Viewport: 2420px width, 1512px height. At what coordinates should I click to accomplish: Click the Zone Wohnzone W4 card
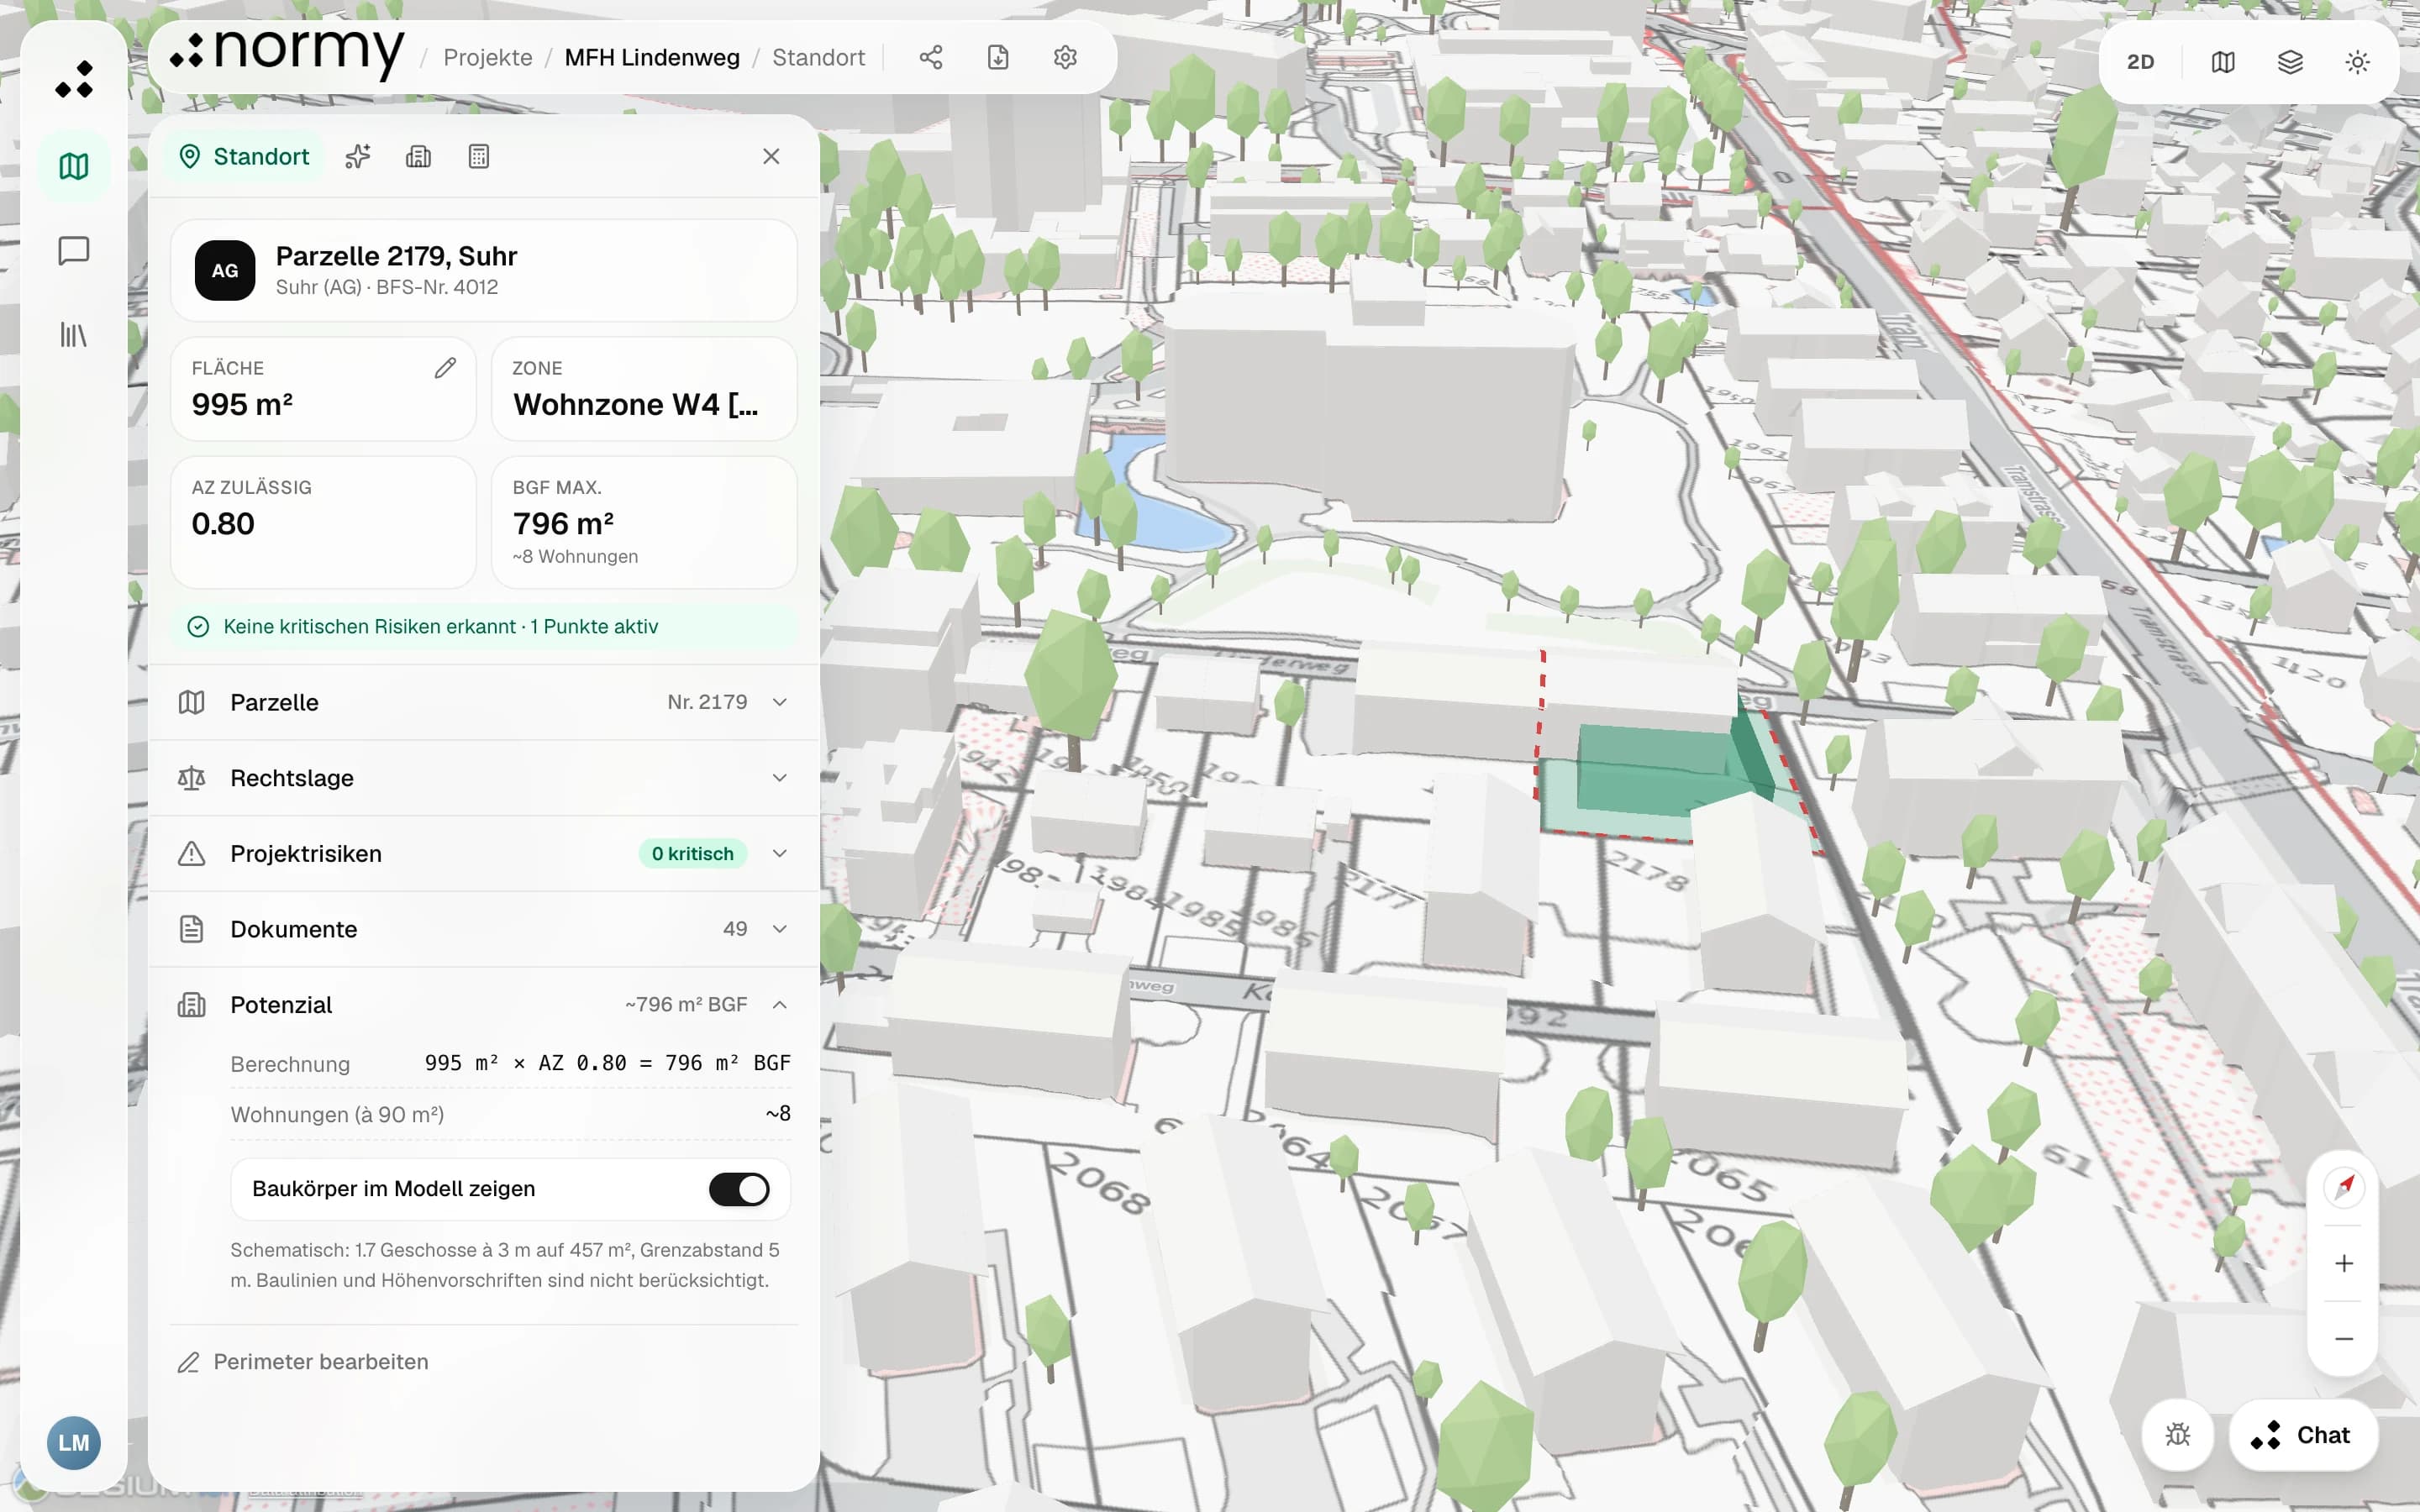[x=644, y=389]
